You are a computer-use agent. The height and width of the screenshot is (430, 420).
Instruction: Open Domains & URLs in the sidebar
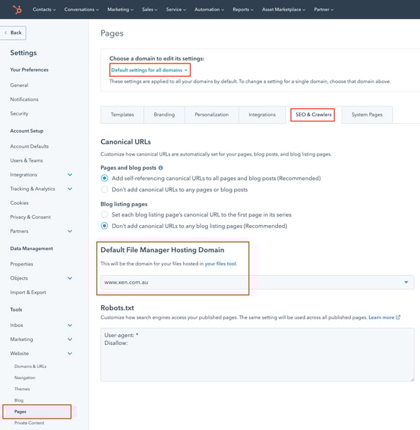[30, 366]
